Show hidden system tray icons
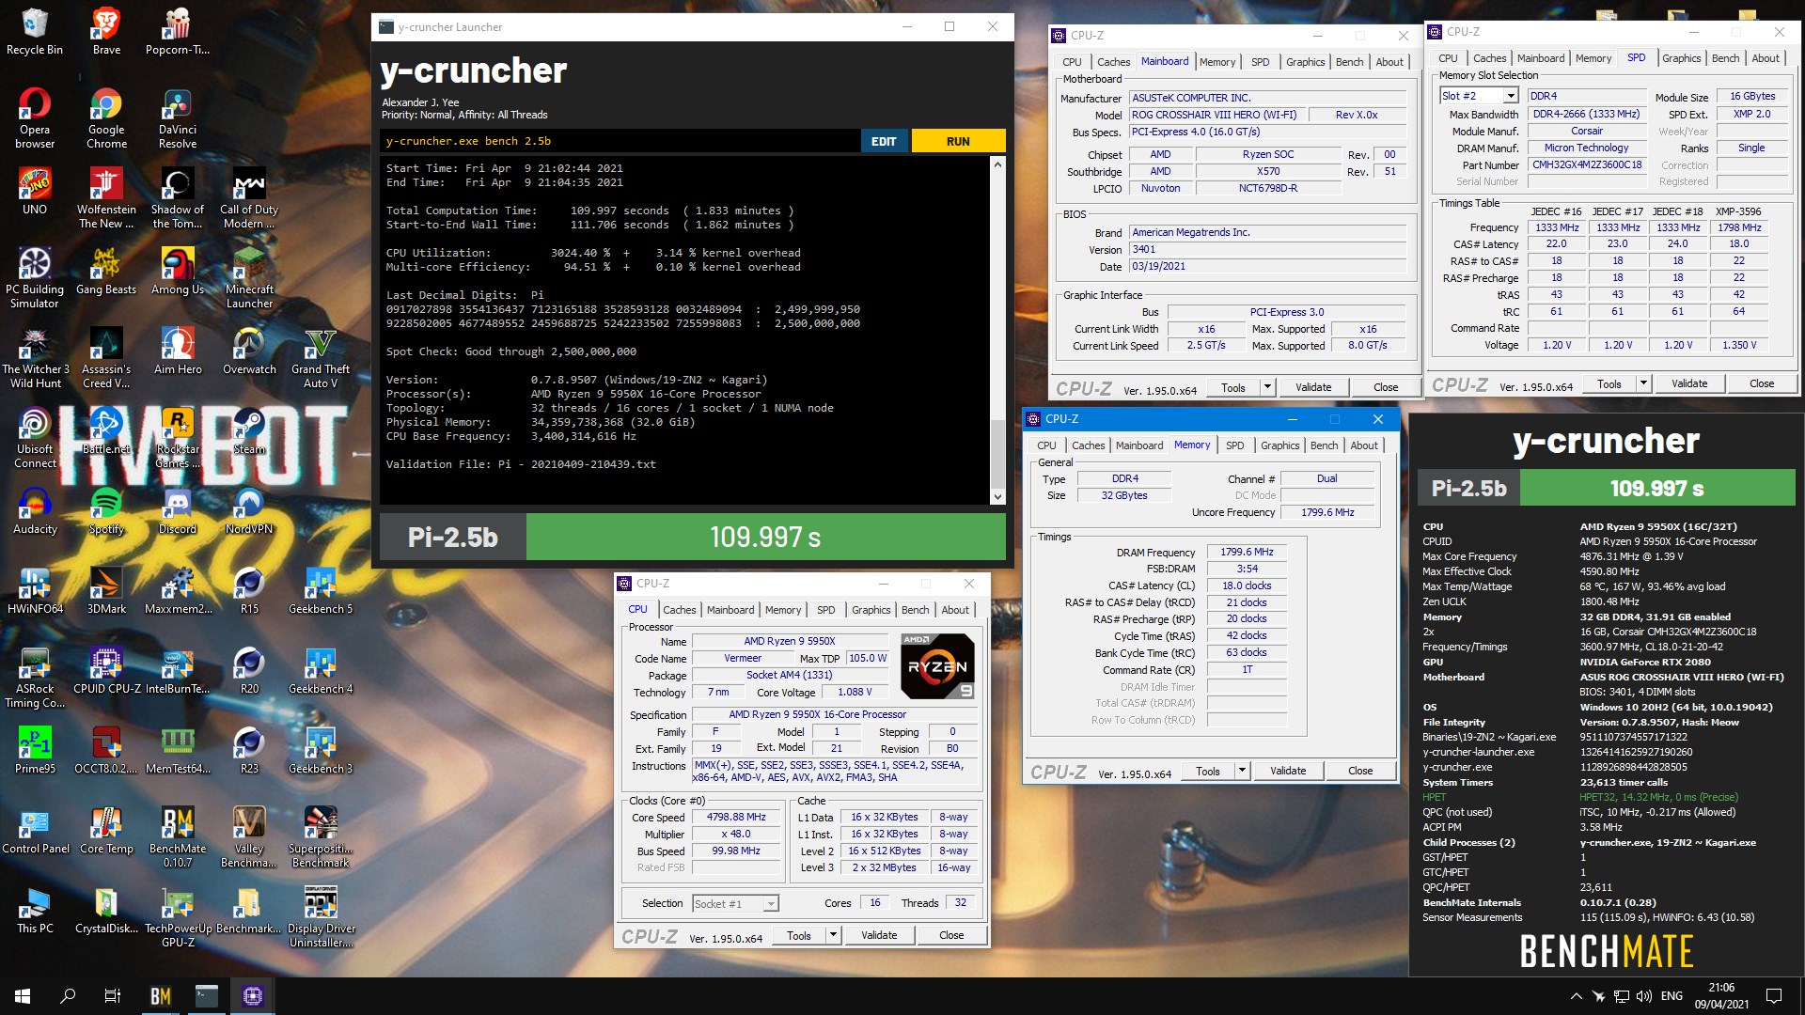This screenshot has width=1805, height=1015. tap(1576, 996)
